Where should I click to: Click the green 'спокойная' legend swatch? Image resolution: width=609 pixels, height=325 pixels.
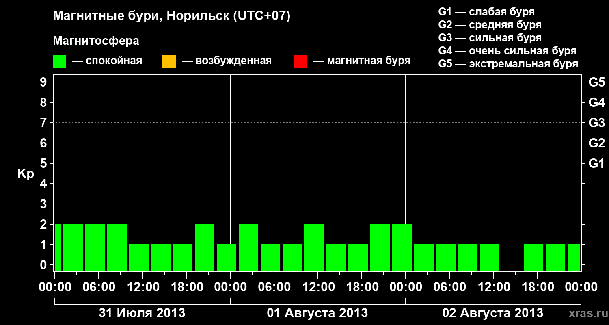pyautogui.click(x=60, y=61)
